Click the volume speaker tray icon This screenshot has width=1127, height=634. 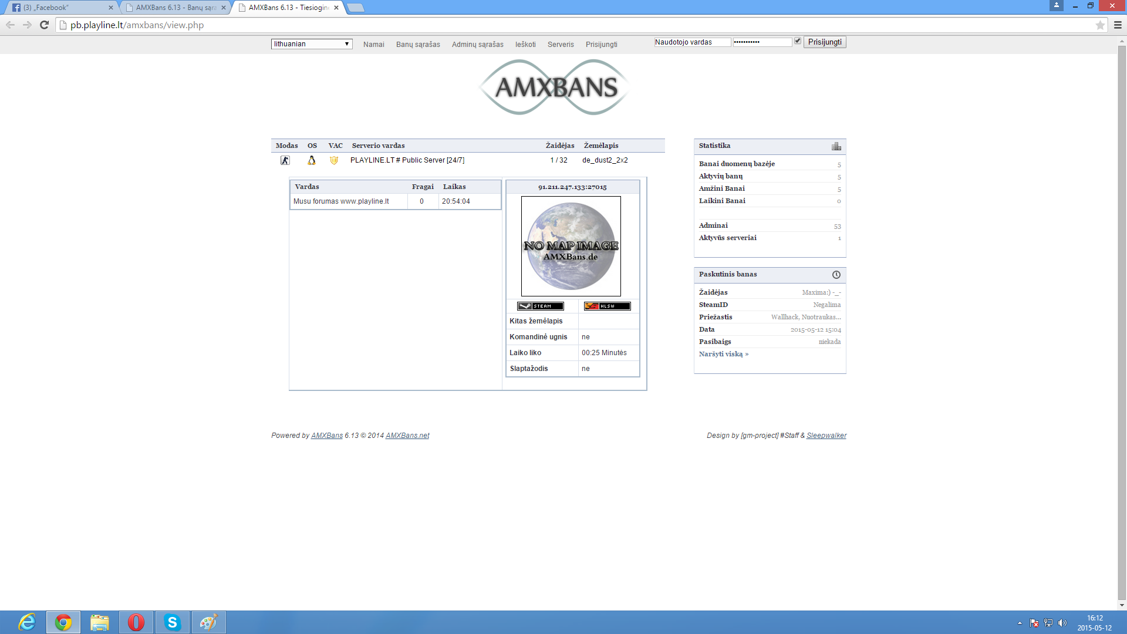pos(1062,623)
